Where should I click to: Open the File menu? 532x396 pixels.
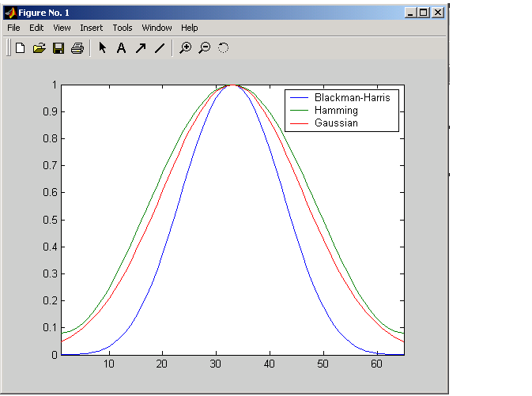pos(13,28)
